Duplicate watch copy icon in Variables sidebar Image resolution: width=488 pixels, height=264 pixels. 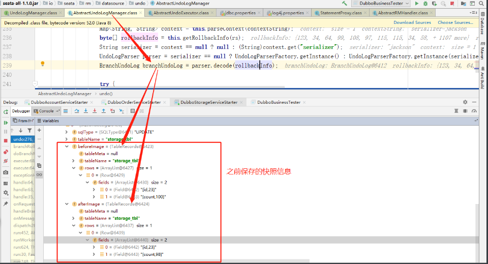[39, 166]
